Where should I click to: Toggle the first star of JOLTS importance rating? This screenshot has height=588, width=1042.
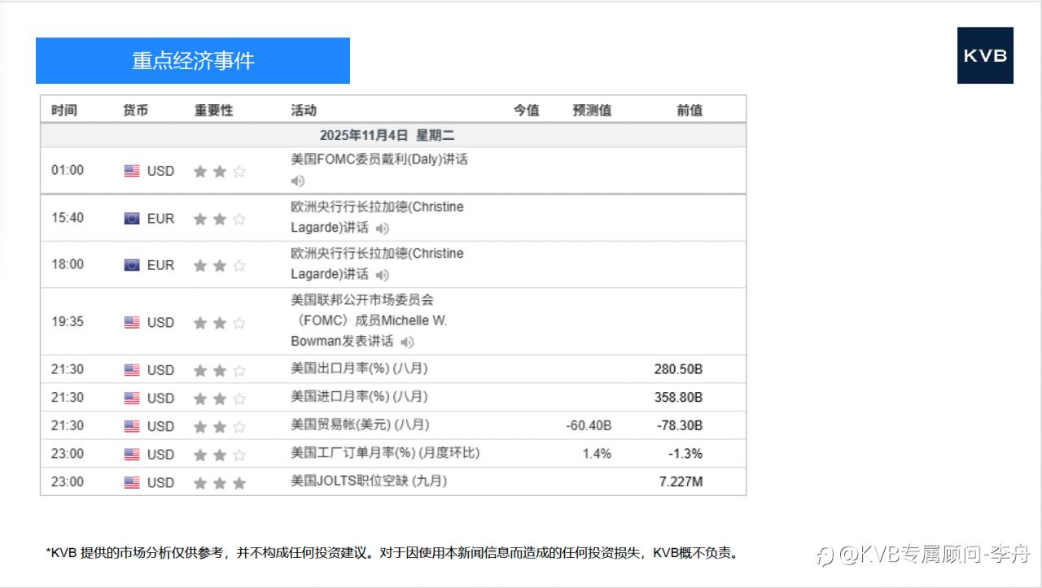pyautogui.click(x=199, y=482)
